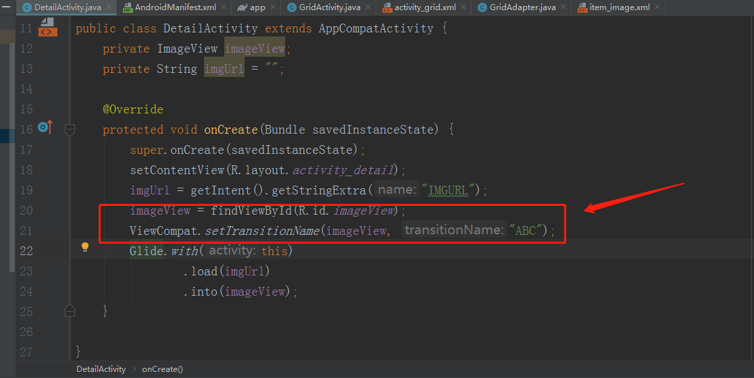Close the app tab
Viewport: 754px width, 378px height.
[x=273, y=7]
